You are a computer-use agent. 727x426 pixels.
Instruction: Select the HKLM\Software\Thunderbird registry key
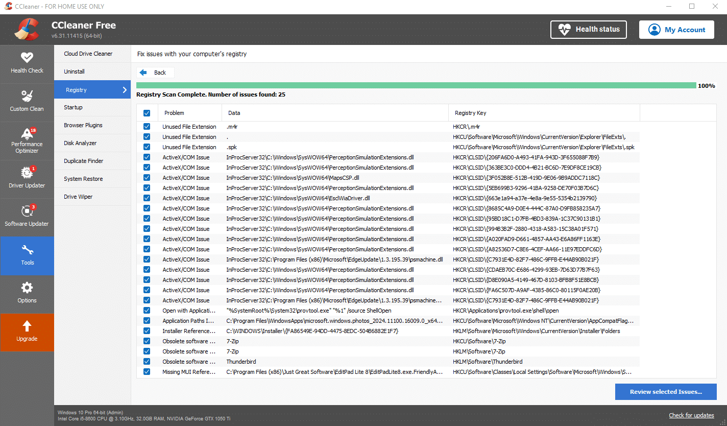click(x=488, y=362)
